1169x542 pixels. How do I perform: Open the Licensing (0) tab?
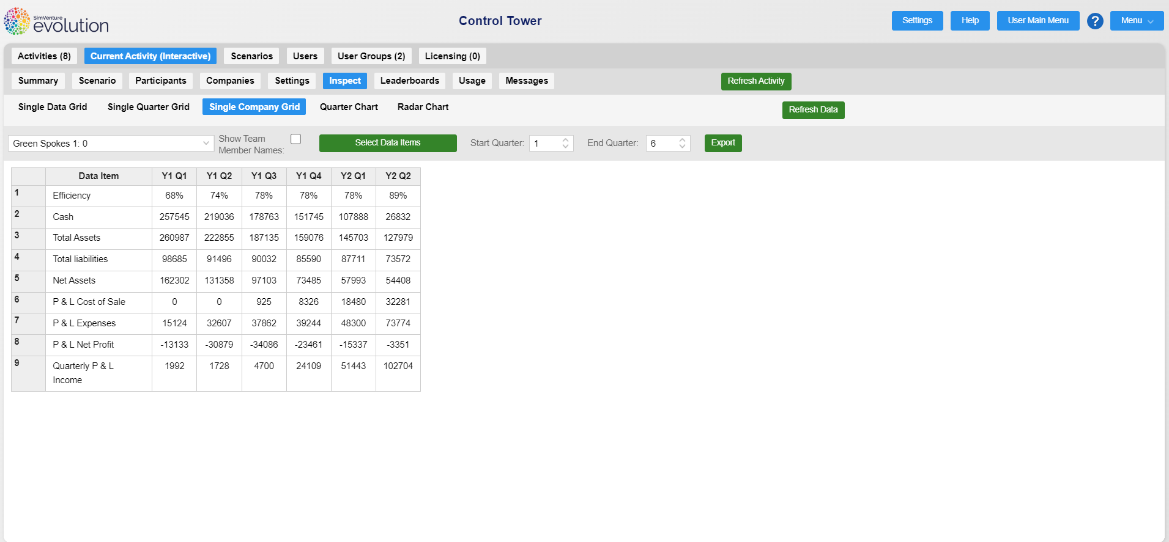click(453, 56)
